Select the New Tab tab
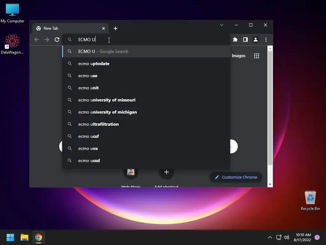This screenshot has height=245, width=326. click(70, 28)
